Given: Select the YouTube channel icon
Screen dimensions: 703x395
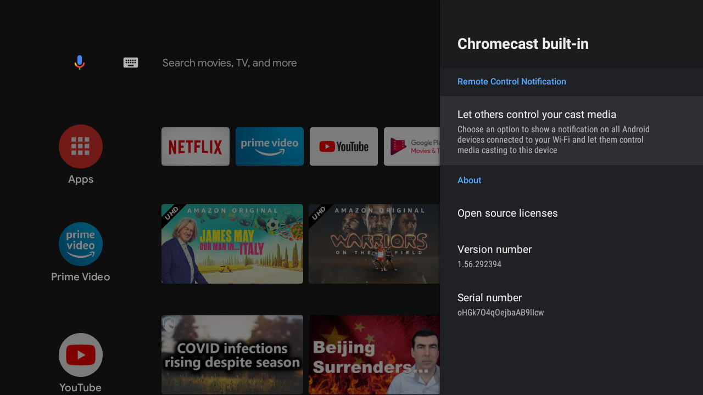Looking at the screenshot, I should coord(81,355).
